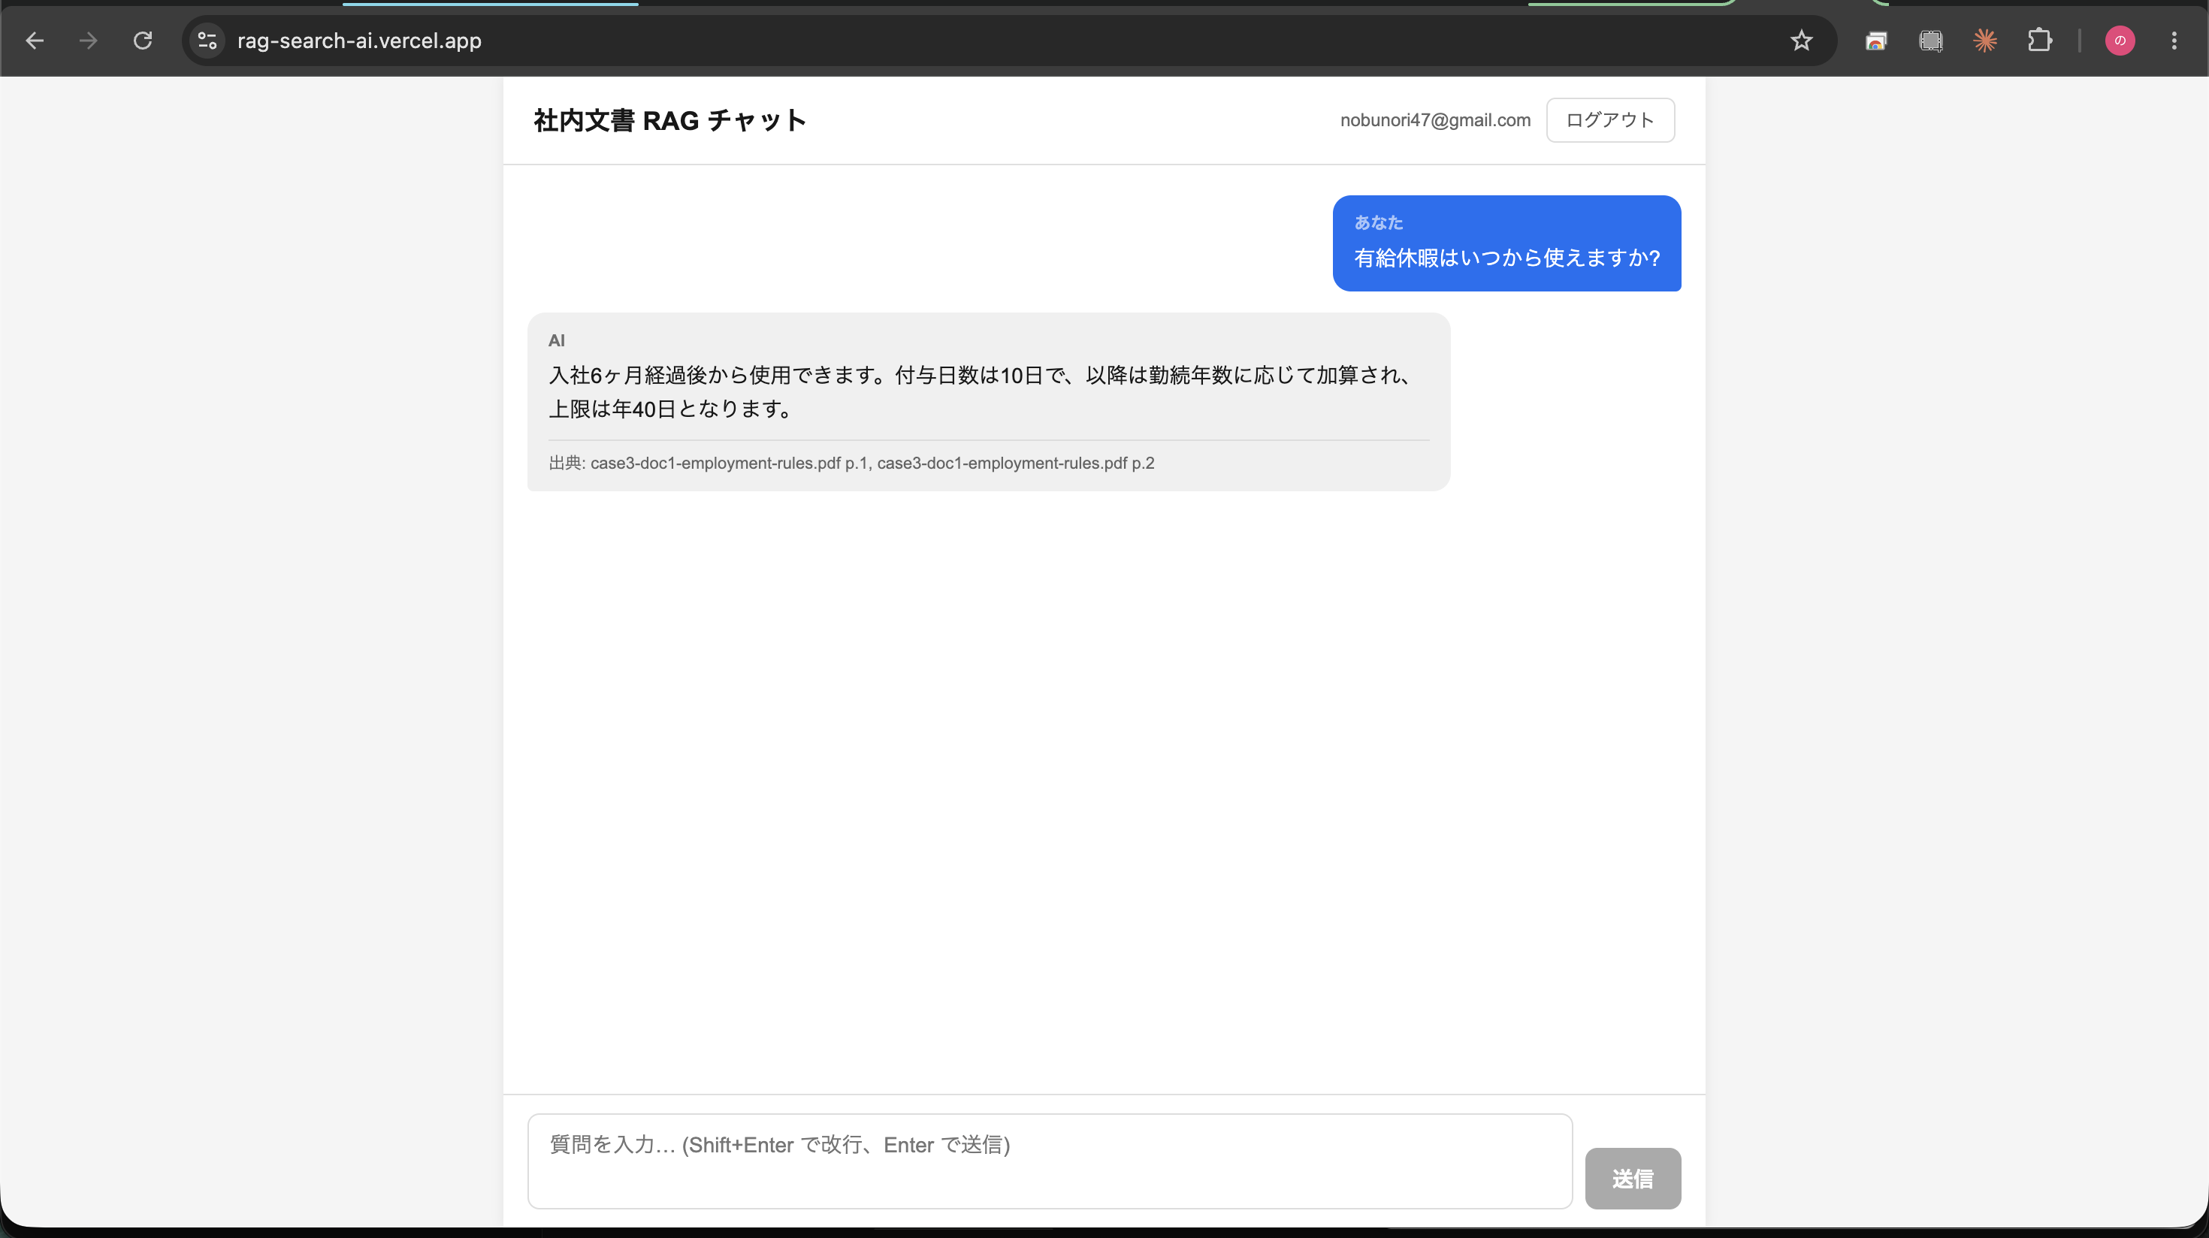Click the blue 有給休暇 user message bubble

click(1506, 243)
